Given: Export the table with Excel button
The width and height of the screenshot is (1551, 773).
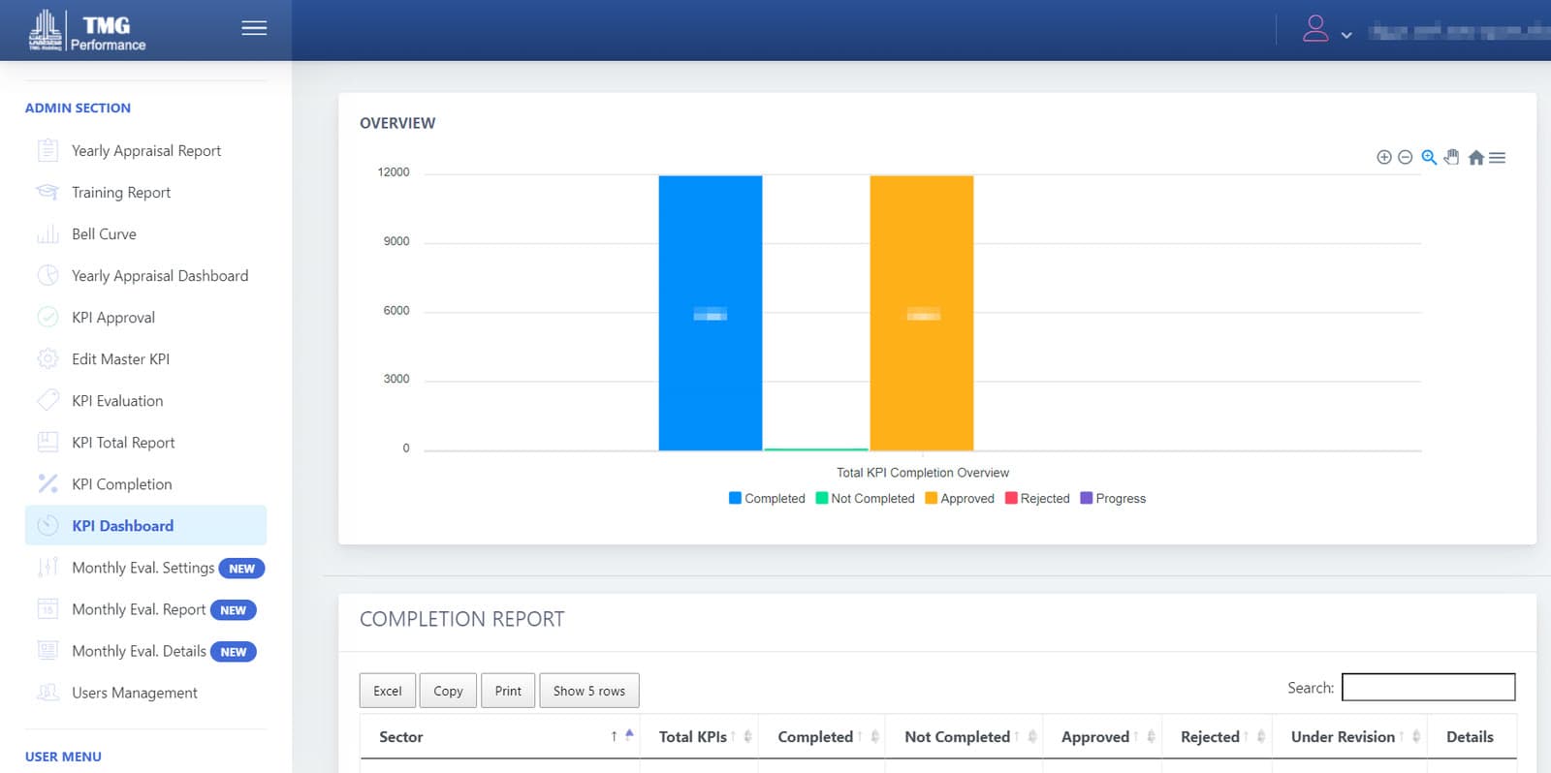Looking at the screenshot, I should click(388, 691).
